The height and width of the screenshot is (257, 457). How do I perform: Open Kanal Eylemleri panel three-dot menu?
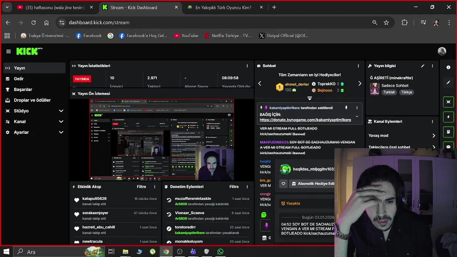[x=432, y=121]
